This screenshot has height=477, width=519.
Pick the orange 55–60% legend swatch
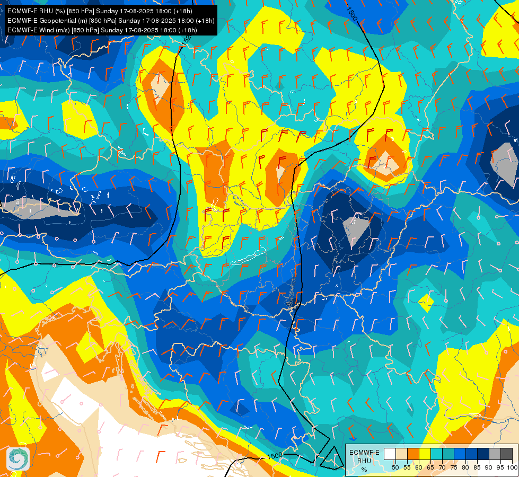[414, 454]
